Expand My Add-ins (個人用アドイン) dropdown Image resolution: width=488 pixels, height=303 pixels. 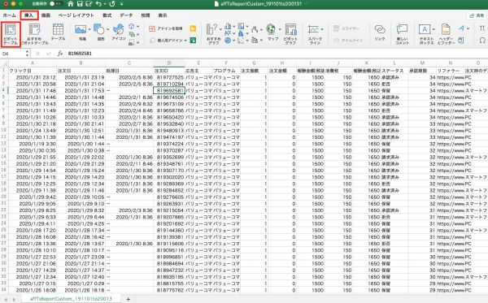(185, 41)
